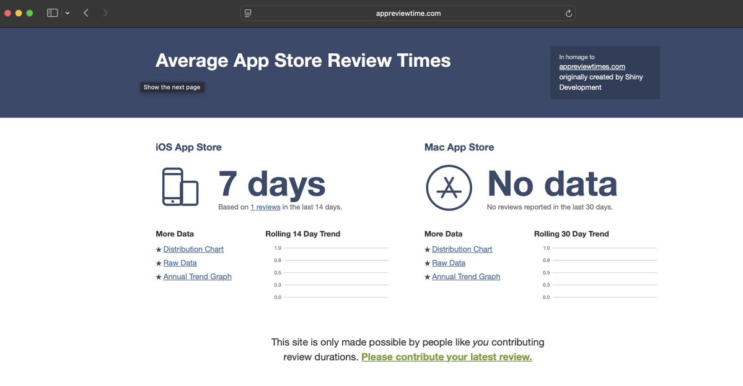743x386 pixels.
Task: Minimize the Safari window with yellow button
Action: click(x=19, y=13)
